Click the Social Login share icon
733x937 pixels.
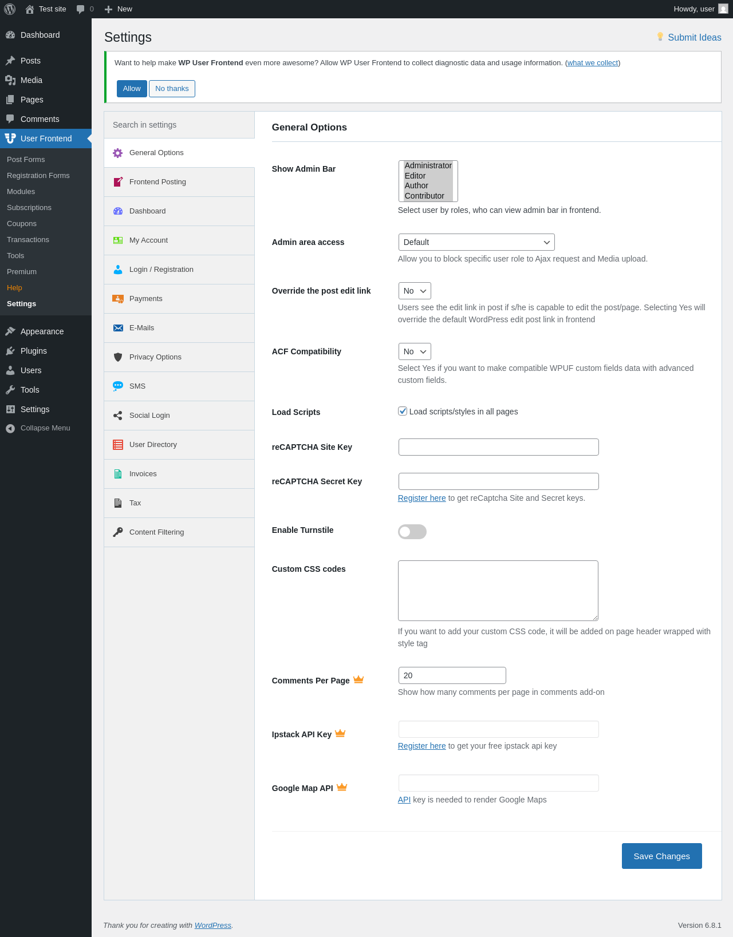point(118,416)
